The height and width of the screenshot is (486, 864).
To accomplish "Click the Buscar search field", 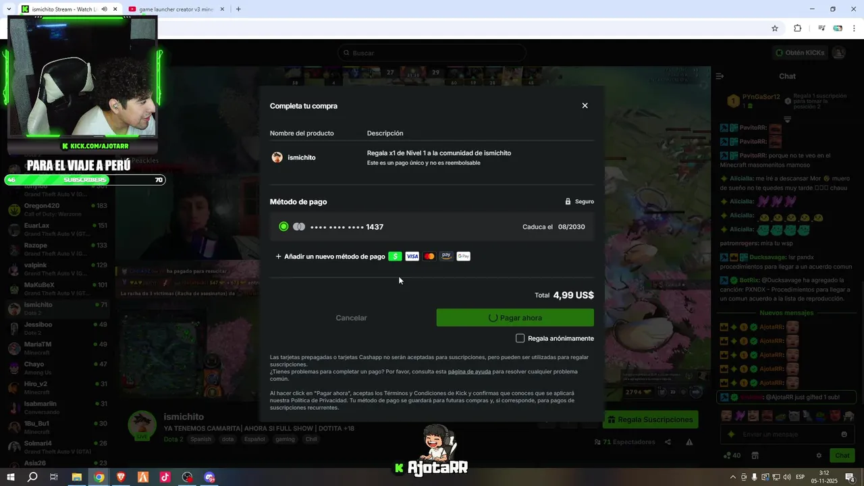I will [x=432, y=53].
